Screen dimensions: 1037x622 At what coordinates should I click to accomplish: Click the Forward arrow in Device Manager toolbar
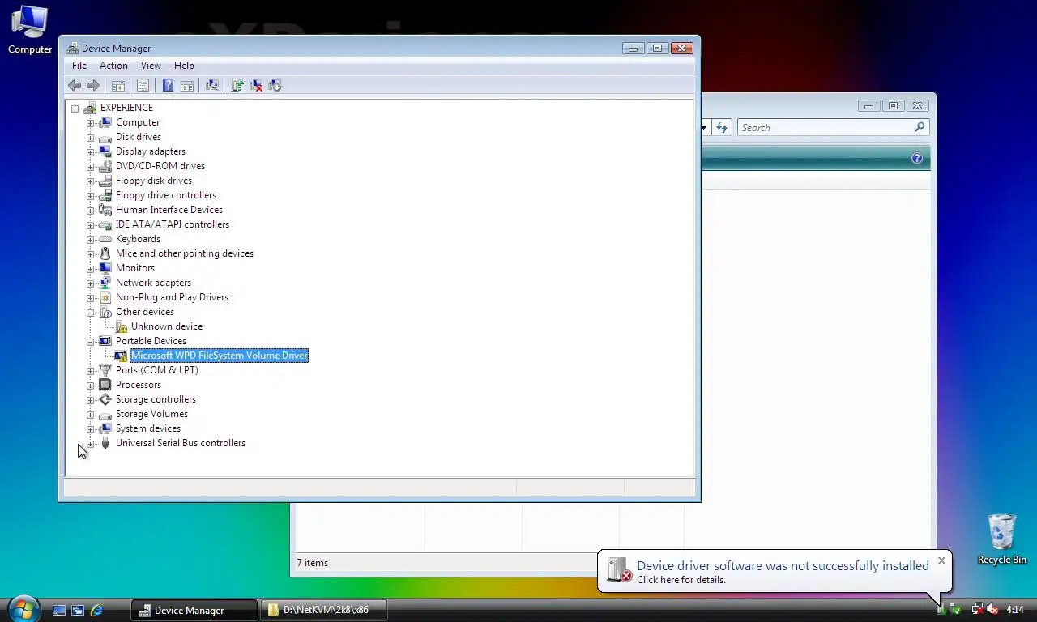93,85
